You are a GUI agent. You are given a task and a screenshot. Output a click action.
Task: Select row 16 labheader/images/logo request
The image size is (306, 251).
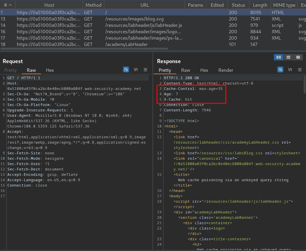click(153, 32)
